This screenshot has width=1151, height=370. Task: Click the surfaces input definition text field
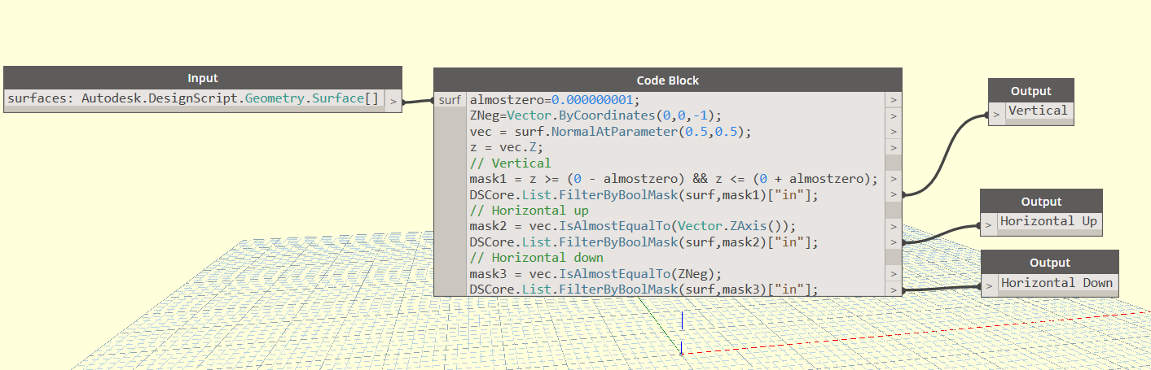coord(193,98)
